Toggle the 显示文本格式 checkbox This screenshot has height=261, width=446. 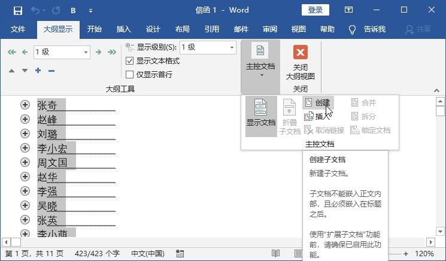pos(129,61)
